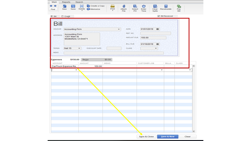Open the calendar picker beside Date field
The image size is (251, 141).
tap(158, 29)
